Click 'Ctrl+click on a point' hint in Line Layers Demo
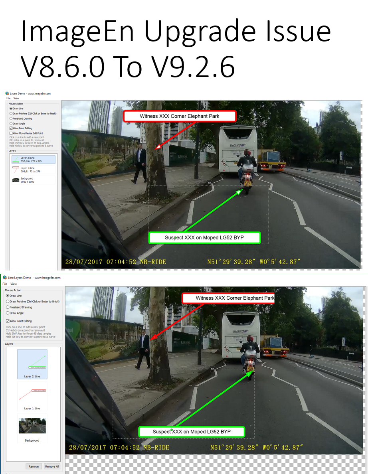Viewport: 368px width, 474px height. coord(25,330)
